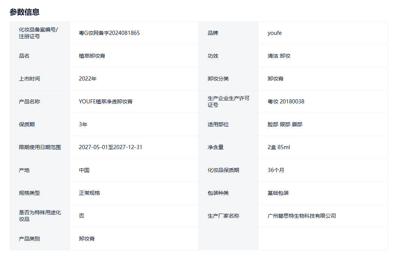Click the full product name YOUFE植萃净透卸妆膏
The image size is (400, 260).
coord(105,102)
